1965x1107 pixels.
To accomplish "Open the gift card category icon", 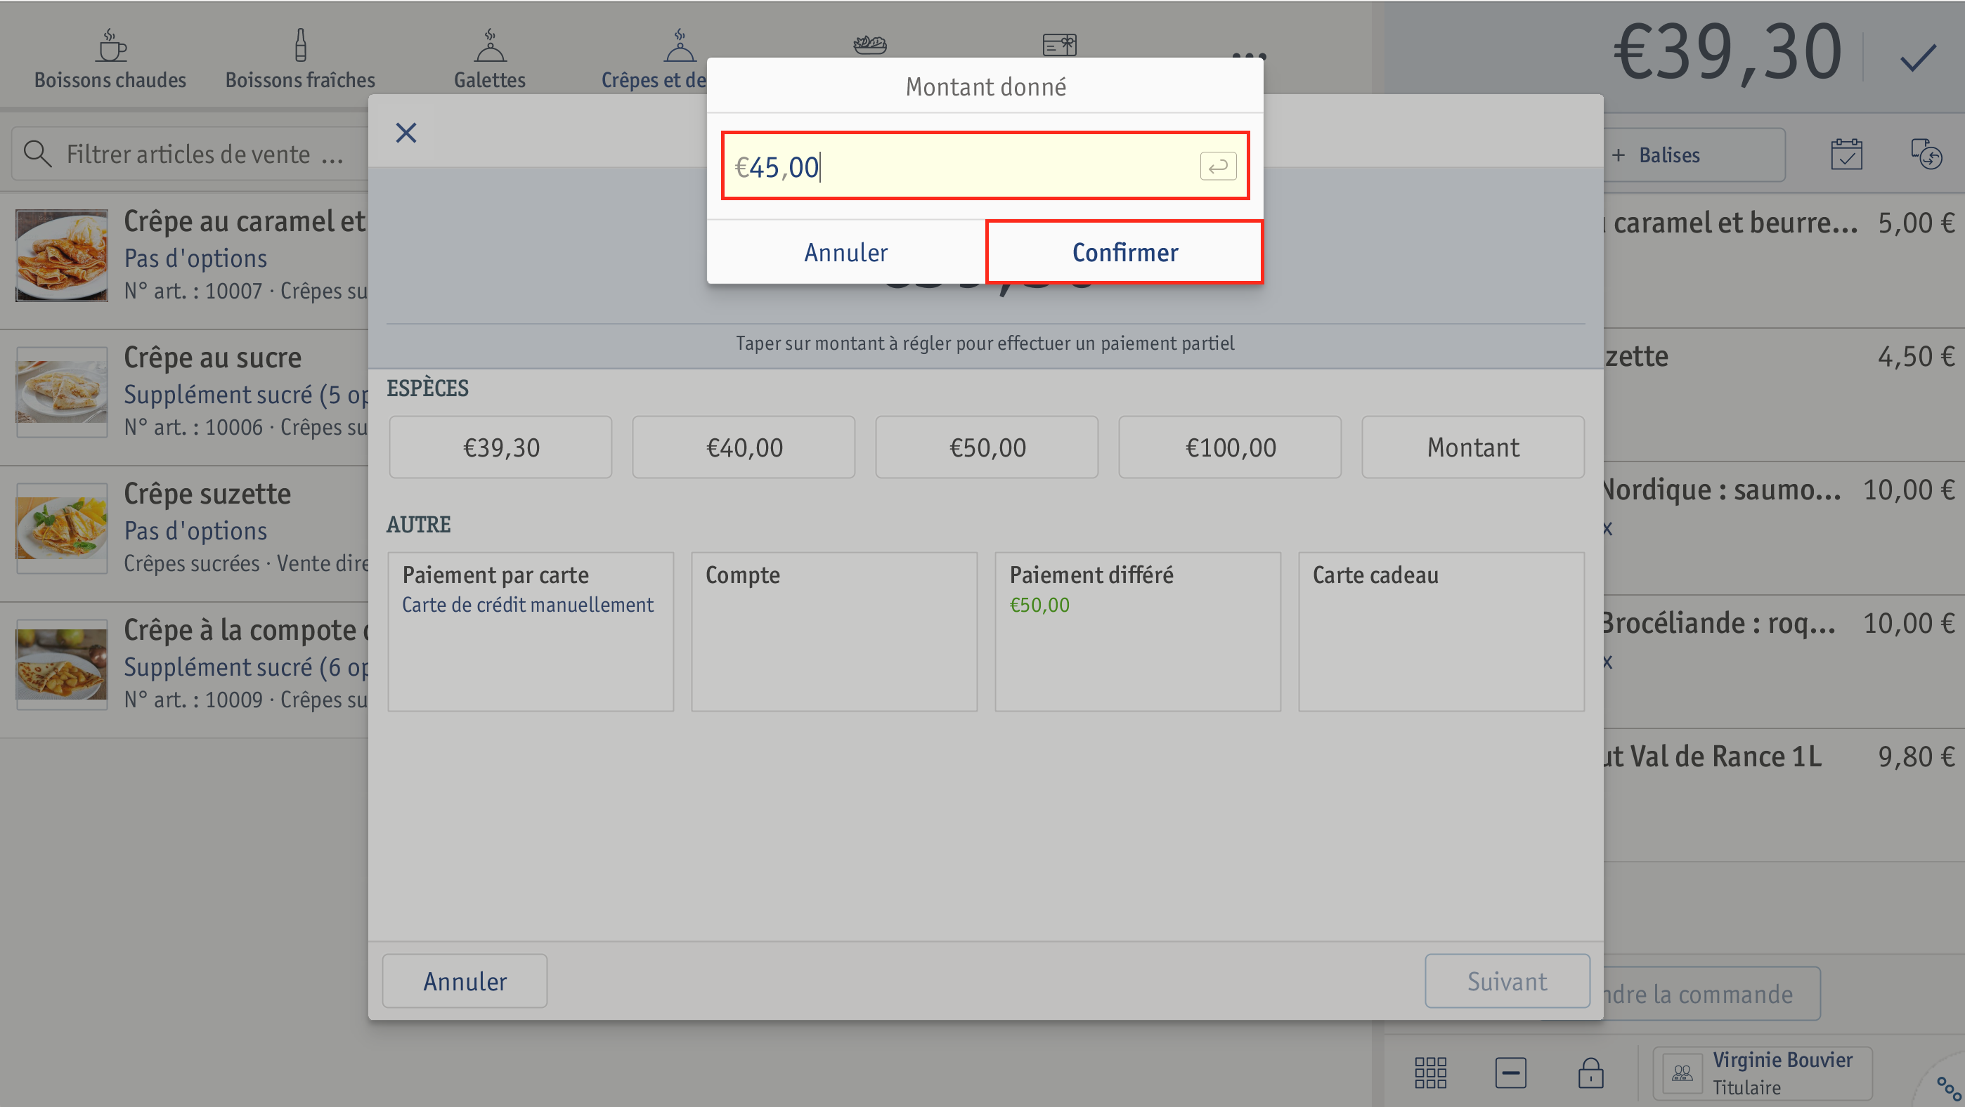I will coord(1060,44).
